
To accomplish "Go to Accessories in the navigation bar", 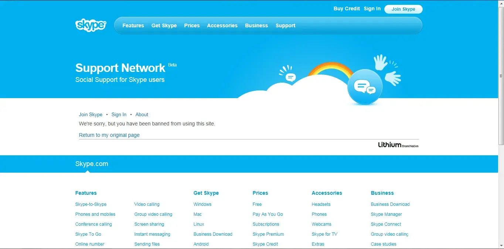I will point(222,25).
